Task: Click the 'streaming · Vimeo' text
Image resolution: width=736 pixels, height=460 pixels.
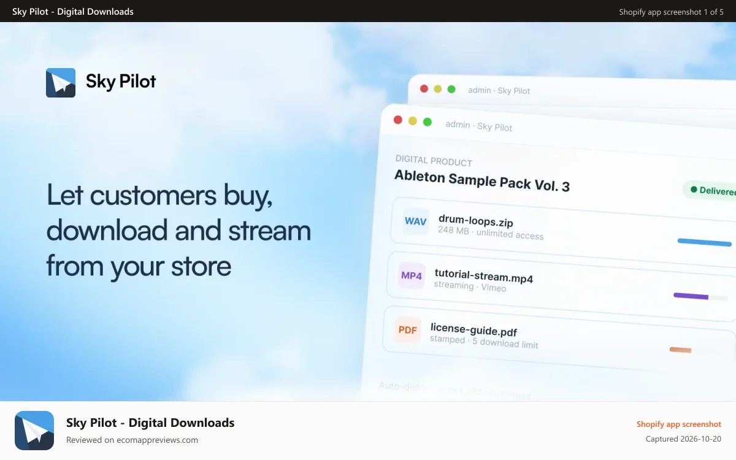Action: click(470, 286)
